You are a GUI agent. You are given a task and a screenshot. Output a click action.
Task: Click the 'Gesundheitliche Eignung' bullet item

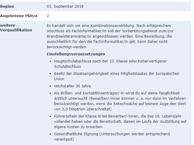[x=112, y=137]
